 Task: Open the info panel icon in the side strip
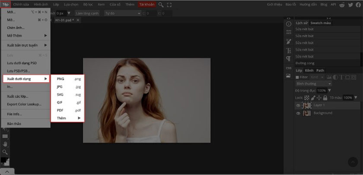coord(288,24)
